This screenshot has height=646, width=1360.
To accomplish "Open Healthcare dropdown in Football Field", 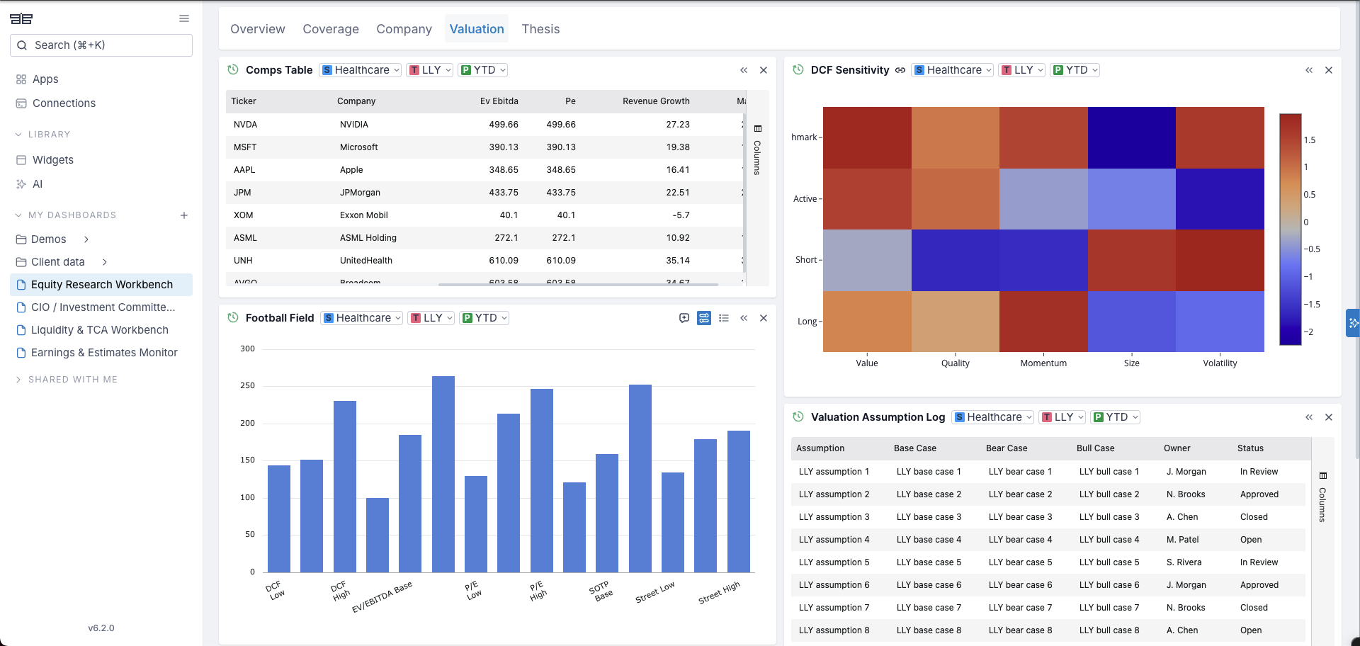I will point(362,318).
